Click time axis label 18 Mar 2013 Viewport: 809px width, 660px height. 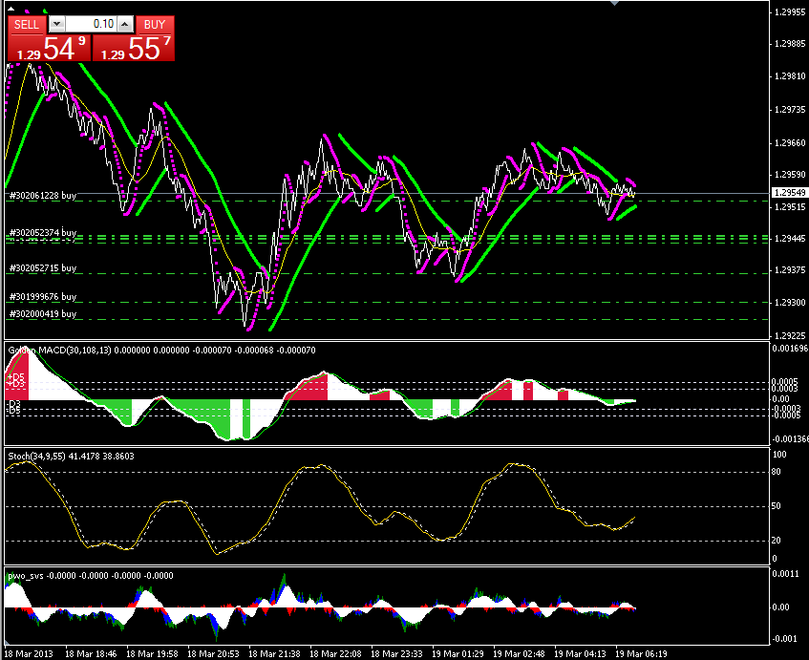click(29, 654)
